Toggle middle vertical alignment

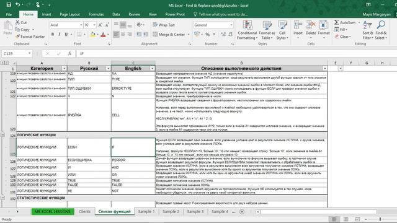click(123, 25)
